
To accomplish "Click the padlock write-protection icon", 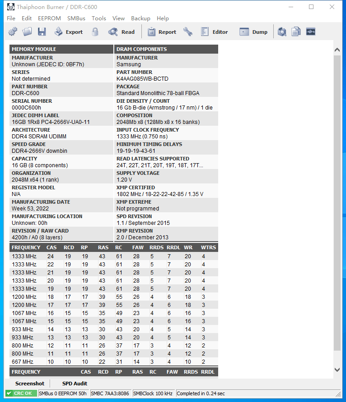I will (x=95, y=32).
